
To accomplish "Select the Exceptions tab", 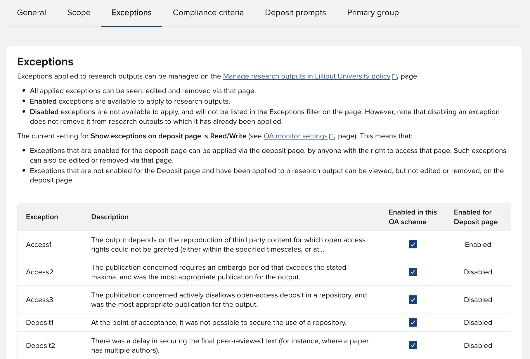I will 131,13.
